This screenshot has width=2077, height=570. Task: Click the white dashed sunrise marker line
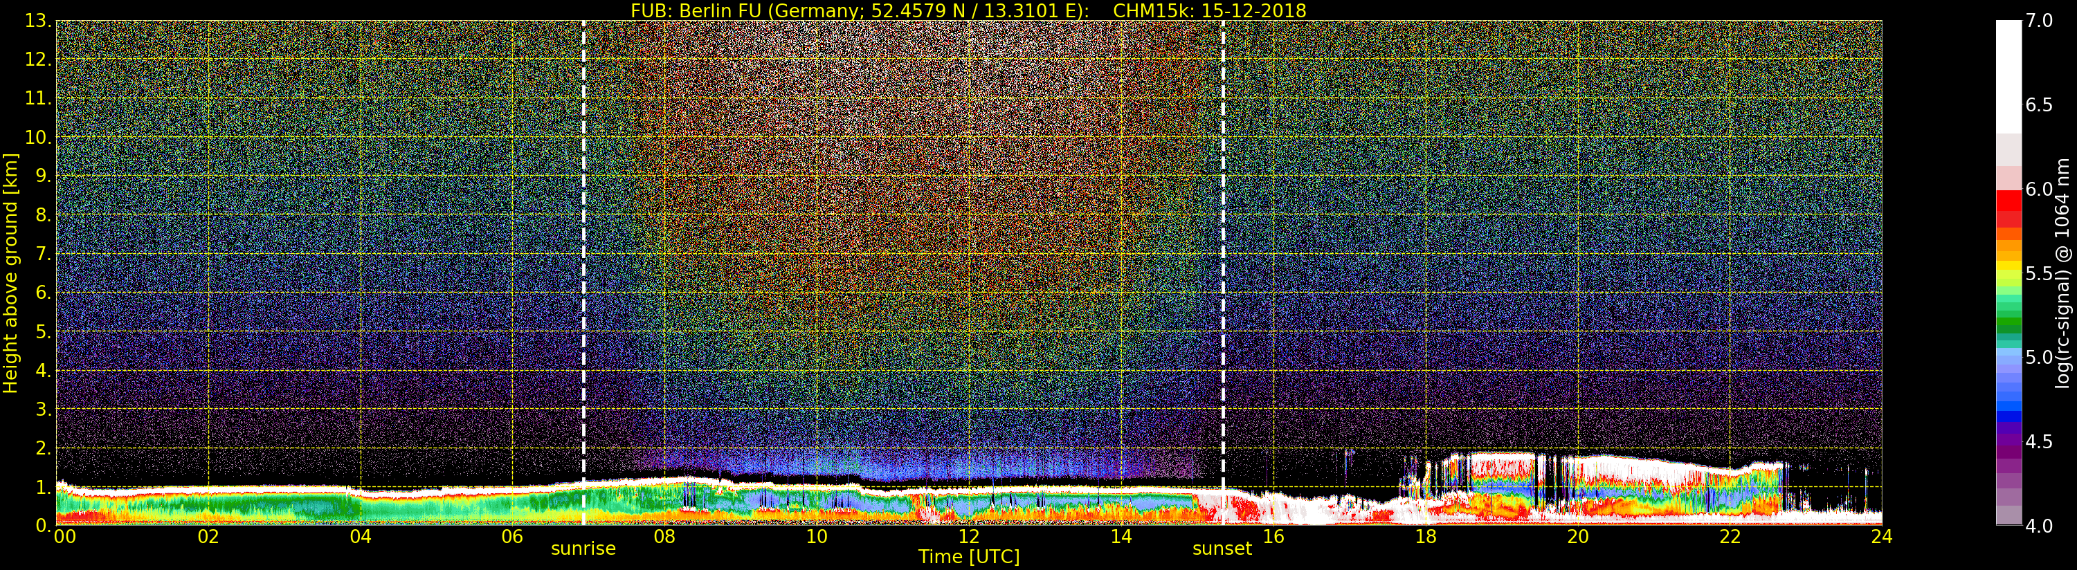point(583,273)
